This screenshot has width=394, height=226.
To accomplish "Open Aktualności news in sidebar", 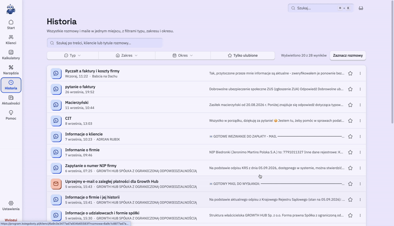I will (x=11, y=100).
